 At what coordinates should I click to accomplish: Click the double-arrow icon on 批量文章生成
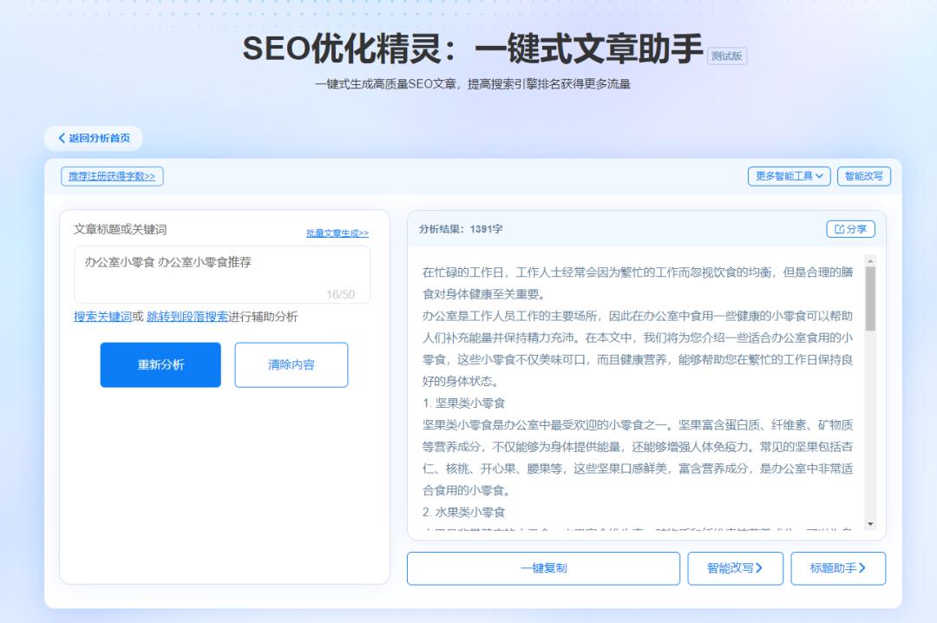pyautogui.click(x=364, y=233)
